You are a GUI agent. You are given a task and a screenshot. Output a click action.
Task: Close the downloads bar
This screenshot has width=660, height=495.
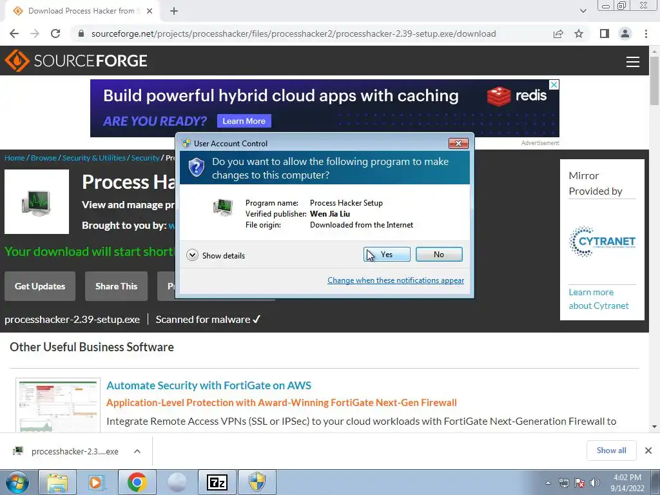point(648,451)
